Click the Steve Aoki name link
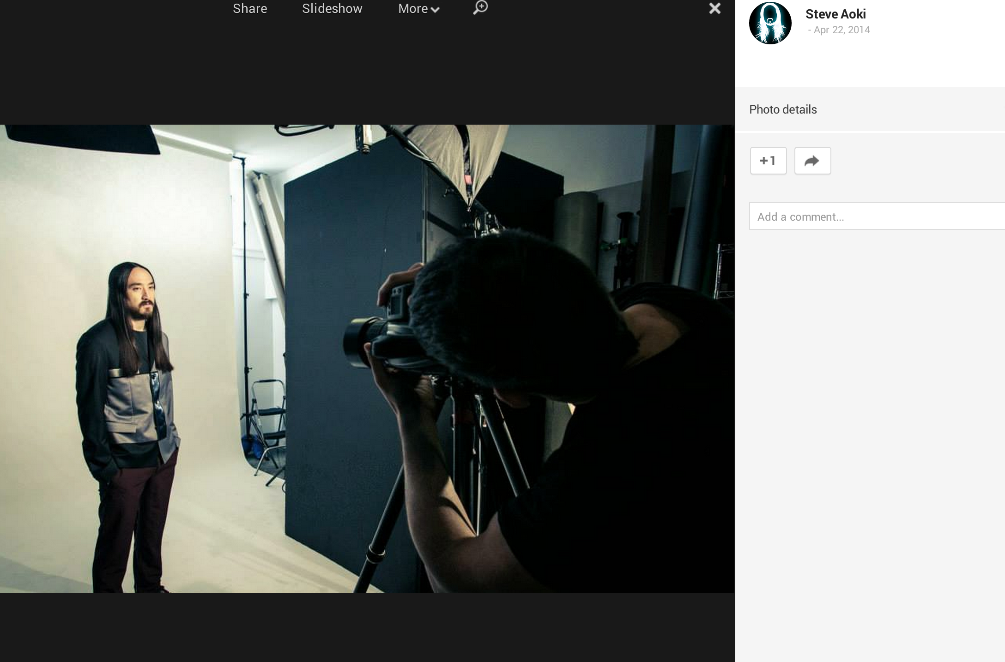This screenshot has width=1005, height=662. [x=835, y=14]
